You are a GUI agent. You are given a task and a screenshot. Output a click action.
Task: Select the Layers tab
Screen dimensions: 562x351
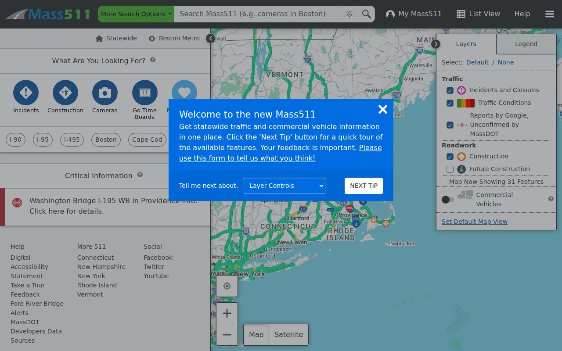pyautogui.click(x=466, y=44)
